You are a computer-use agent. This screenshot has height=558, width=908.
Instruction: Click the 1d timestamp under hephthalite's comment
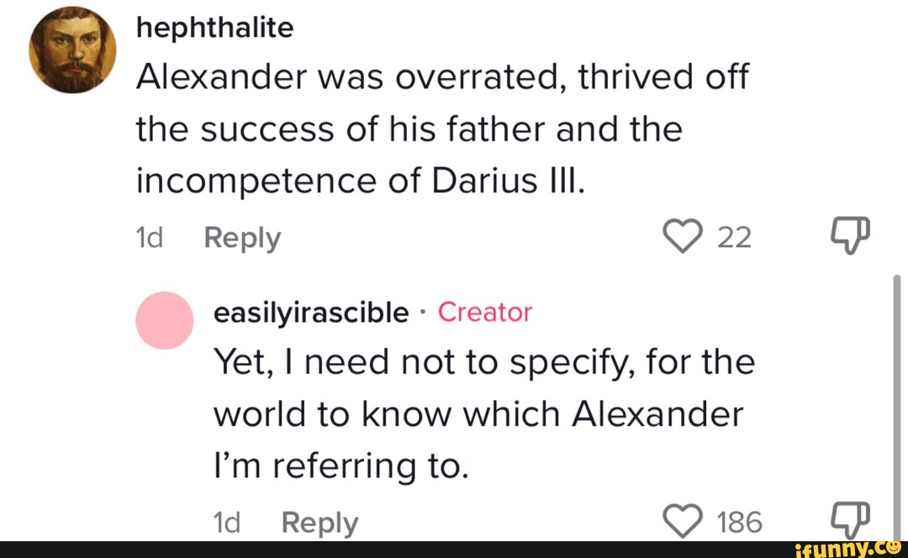click(x=147, y=239)
